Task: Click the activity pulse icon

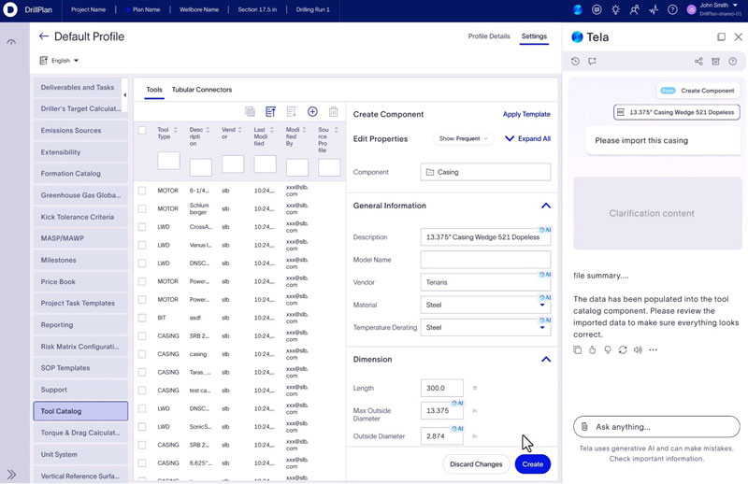Action: pyautogui.click(x=654, y=9)
